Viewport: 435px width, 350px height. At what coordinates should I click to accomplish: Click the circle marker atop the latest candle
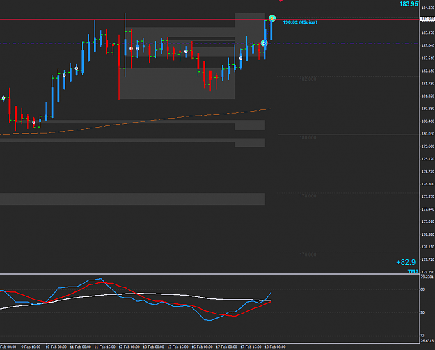[x=272, y=18]
